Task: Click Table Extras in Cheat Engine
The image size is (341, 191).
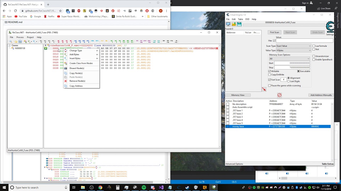Action: [328, 164]
